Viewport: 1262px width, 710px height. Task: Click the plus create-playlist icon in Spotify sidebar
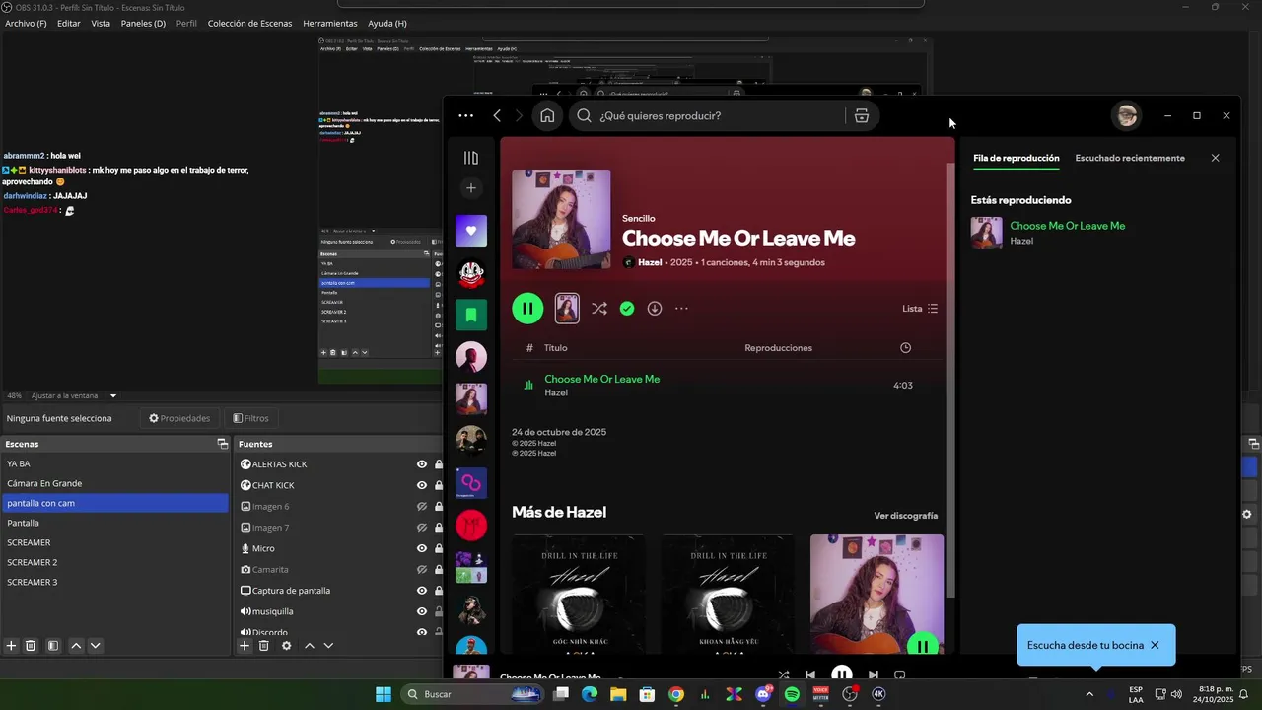point(471,188)
